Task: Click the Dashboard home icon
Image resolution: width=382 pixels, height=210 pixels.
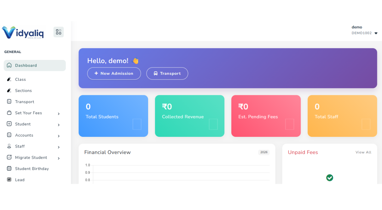Action: (9, 65)
